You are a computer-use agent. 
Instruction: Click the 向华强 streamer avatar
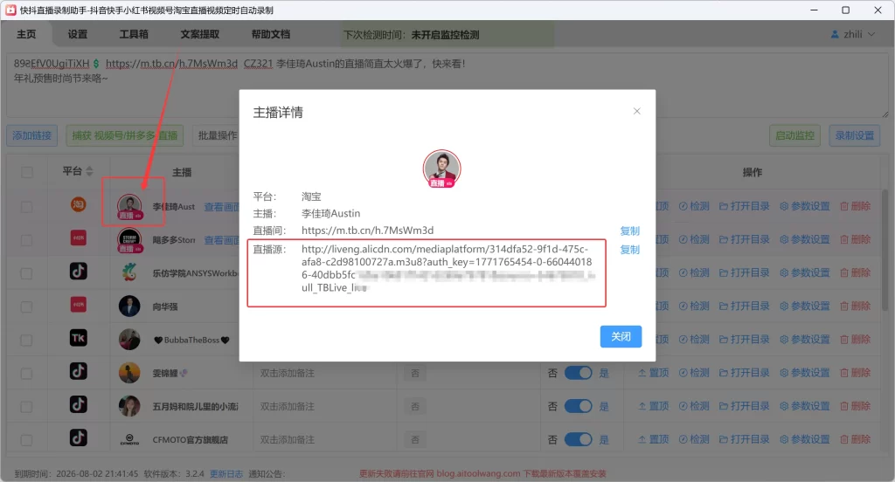point(129,306)
